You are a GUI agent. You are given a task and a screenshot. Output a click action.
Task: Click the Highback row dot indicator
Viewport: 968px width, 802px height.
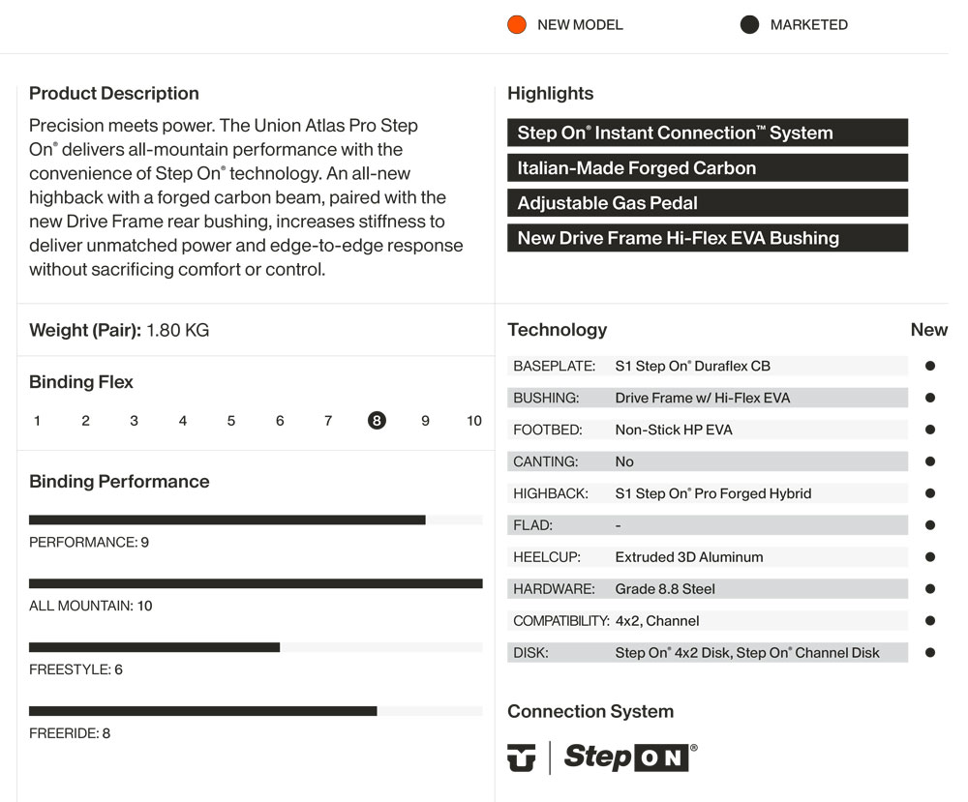930,493
